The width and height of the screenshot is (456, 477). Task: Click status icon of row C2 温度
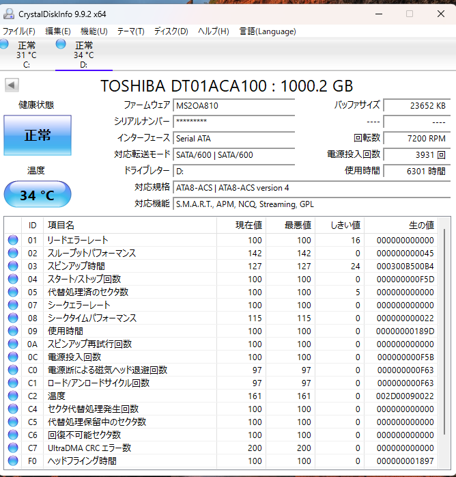pos(13,396)
